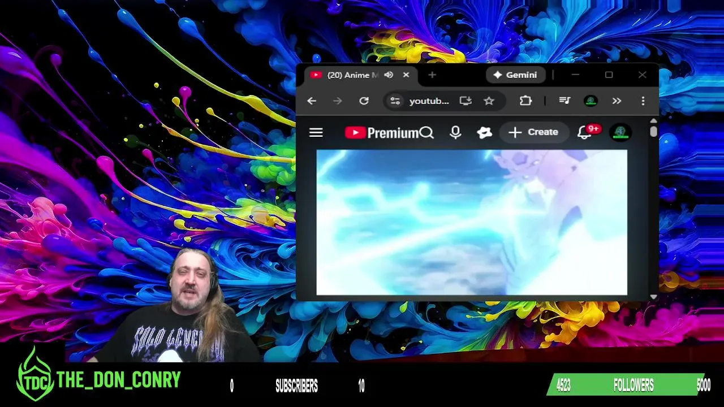Start voice search with the microphone icon
The width and height of the screenshot is (724, 407).
point(455,132)
